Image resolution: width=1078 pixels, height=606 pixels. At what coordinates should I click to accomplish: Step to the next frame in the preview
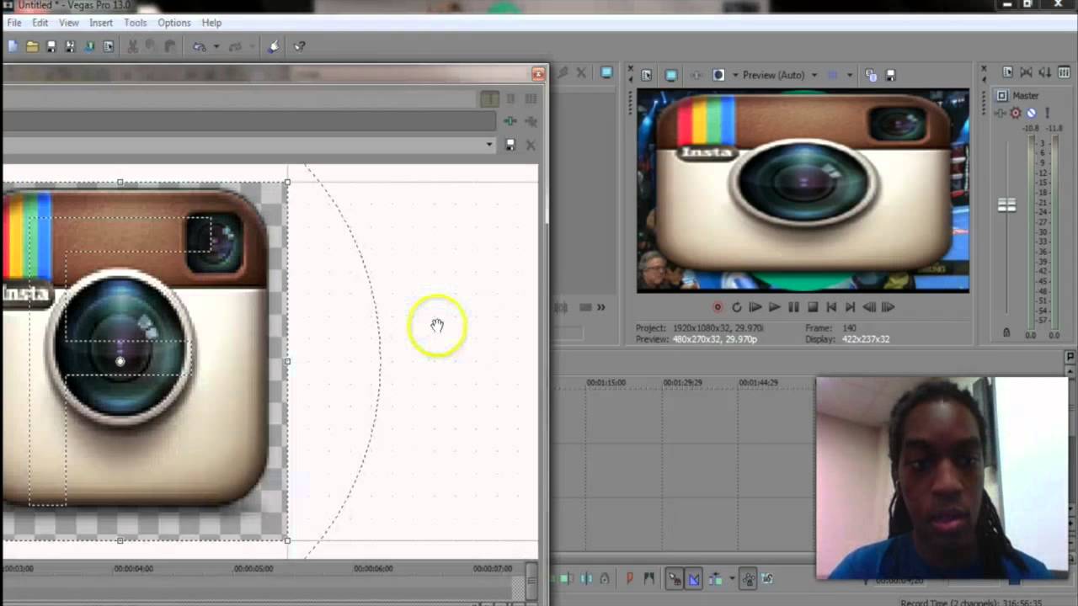(888, 307)
